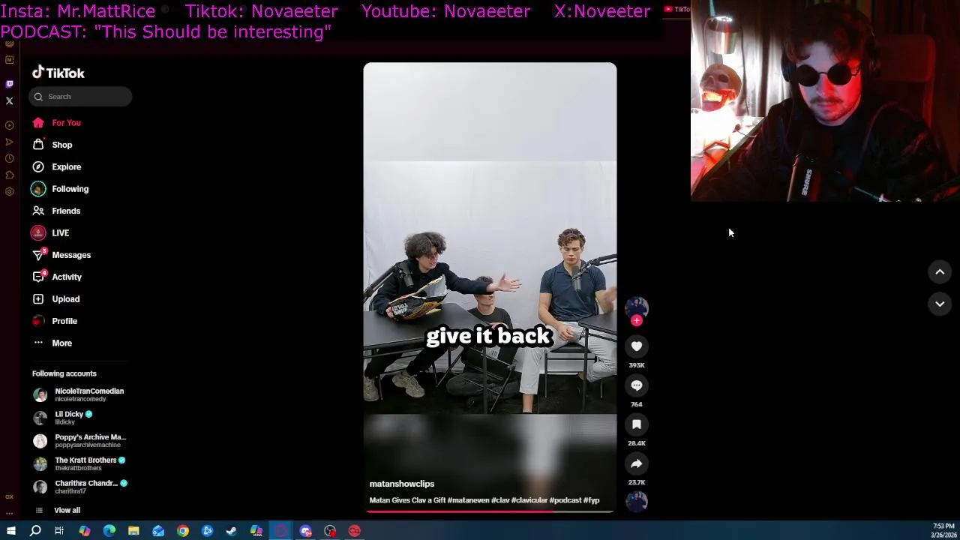Seek the video progress bar

490,511
